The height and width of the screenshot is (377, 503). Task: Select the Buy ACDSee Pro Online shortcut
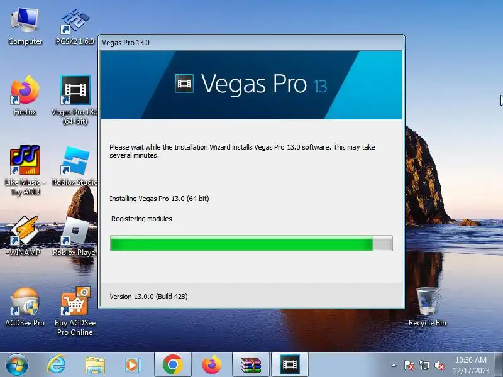point(75,311)
